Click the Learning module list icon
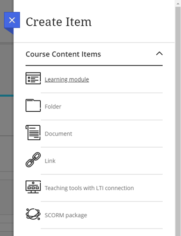Viewport: 181px width, 236px height. [x=33, y=78]
